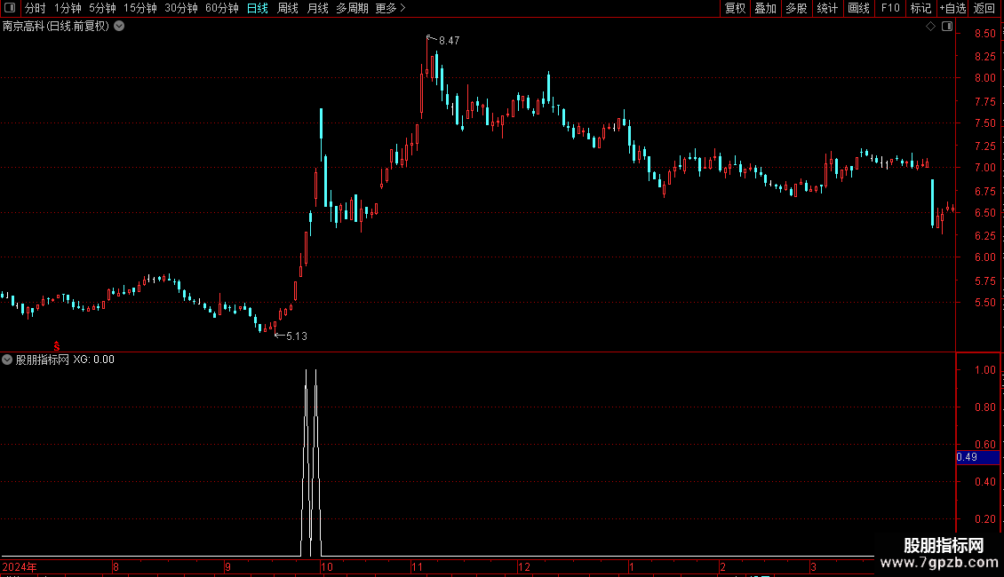Click the 叠加 overlay button
Screen dimensions: 1004x577
click(765, 8)
